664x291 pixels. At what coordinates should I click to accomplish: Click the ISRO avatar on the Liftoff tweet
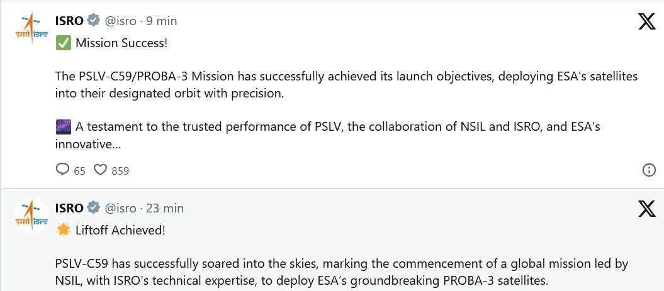tap(31, 216)
